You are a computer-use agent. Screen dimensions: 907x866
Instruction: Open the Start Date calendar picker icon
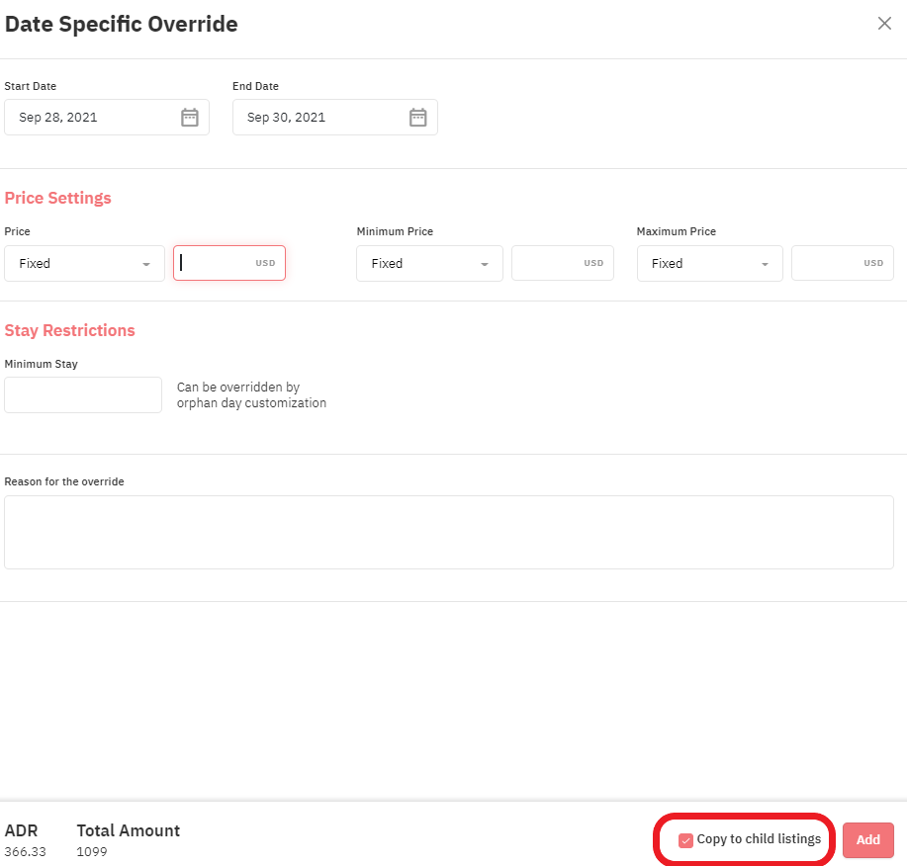click(x=190, y=118)
